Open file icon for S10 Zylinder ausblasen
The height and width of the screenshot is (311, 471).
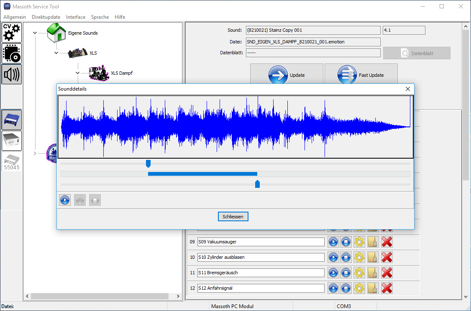point(373,257)
